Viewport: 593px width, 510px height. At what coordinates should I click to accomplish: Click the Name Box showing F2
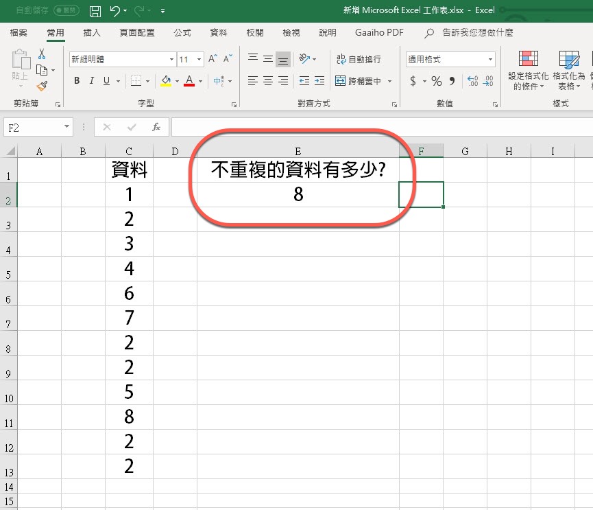38,128
